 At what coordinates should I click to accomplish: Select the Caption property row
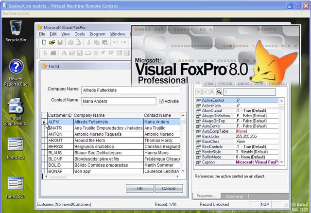click(237, 162)
